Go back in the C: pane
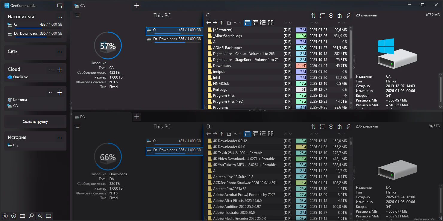 [209, 23]
